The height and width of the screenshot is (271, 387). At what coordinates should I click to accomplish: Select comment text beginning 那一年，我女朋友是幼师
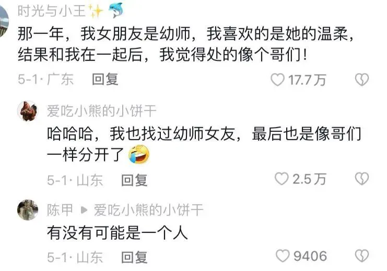click(x=186, y=44)
